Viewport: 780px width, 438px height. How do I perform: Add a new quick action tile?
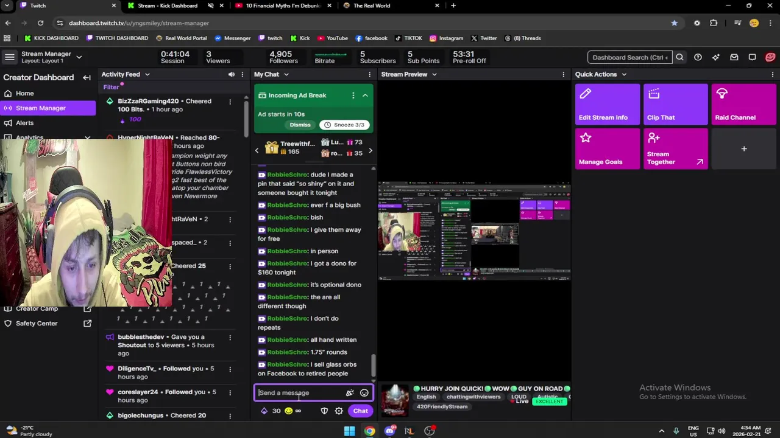743,148
